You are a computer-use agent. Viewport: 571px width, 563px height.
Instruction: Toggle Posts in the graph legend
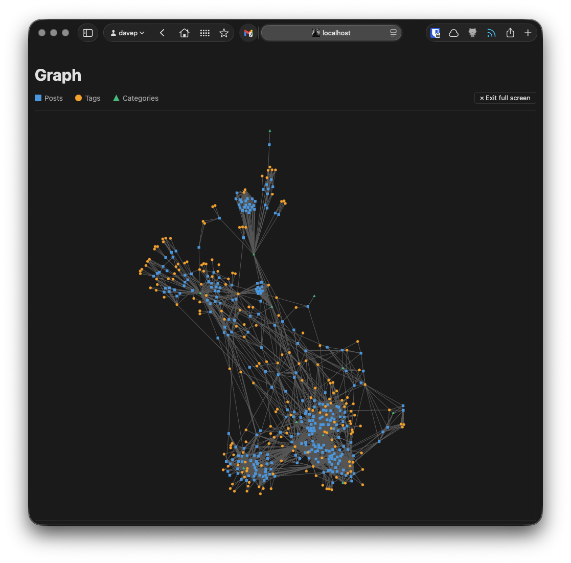[x=49, y=98]
